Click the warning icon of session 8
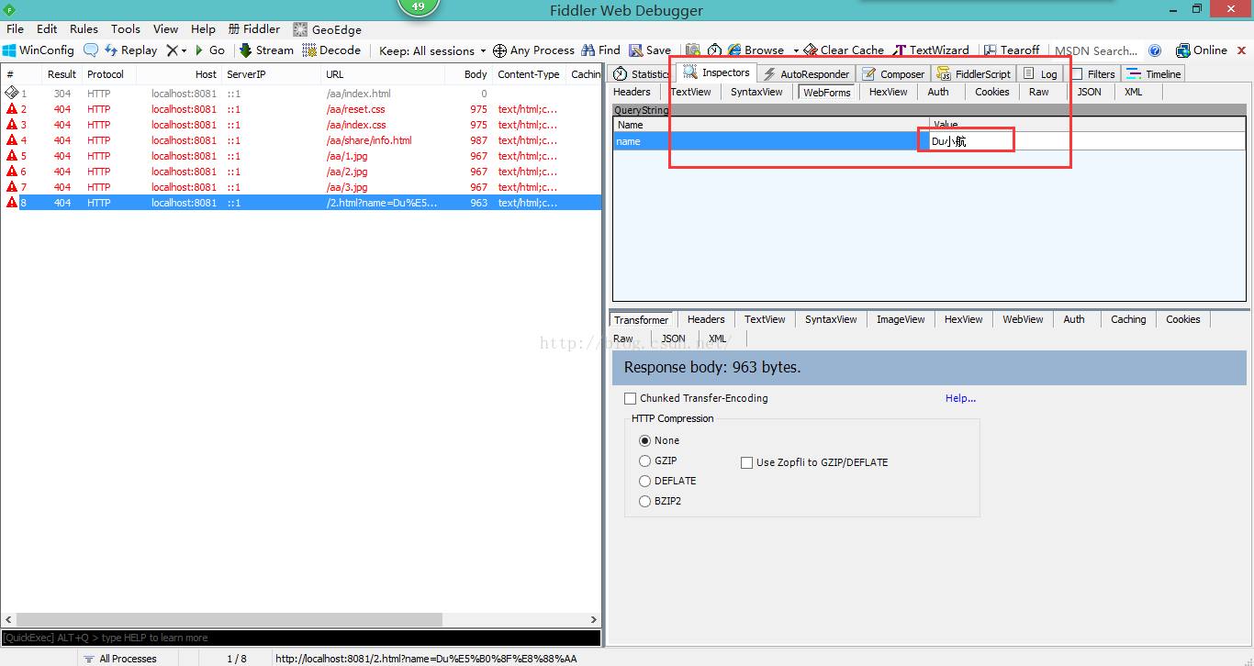The height and width of the screenshot is (666, 1254). (x=12, y=203)
